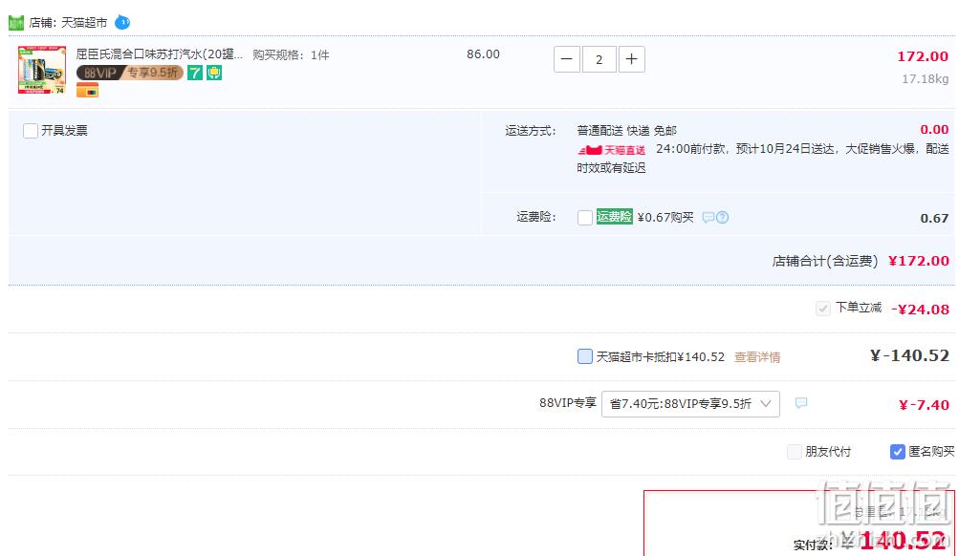
Task: Click the green 运费险 label badge
Action: pos(614,217)
